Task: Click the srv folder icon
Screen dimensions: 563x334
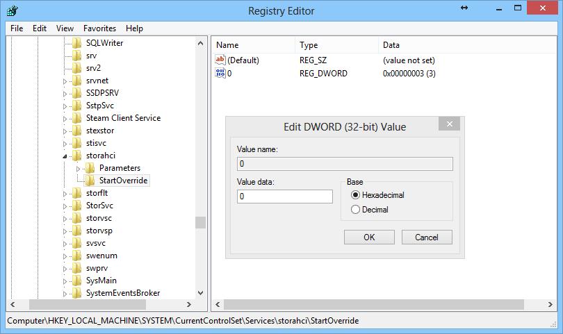Action: click(77, 56)
